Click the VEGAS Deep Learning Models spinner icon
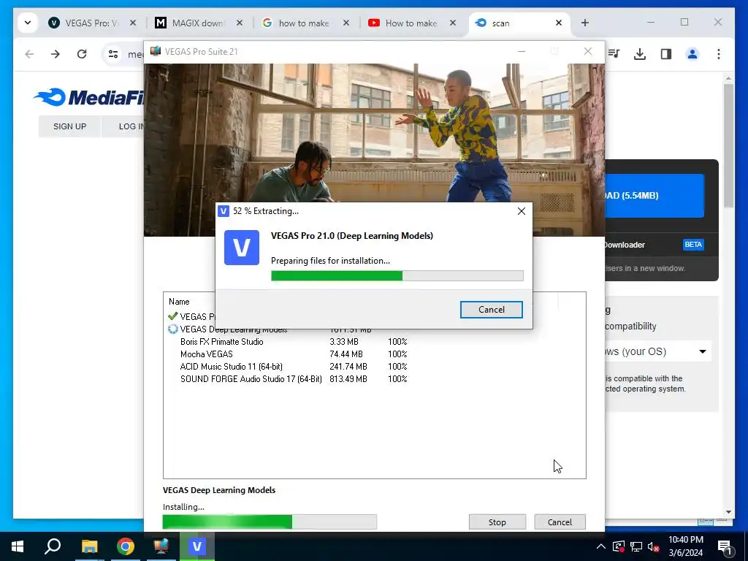 coord(172,329)
